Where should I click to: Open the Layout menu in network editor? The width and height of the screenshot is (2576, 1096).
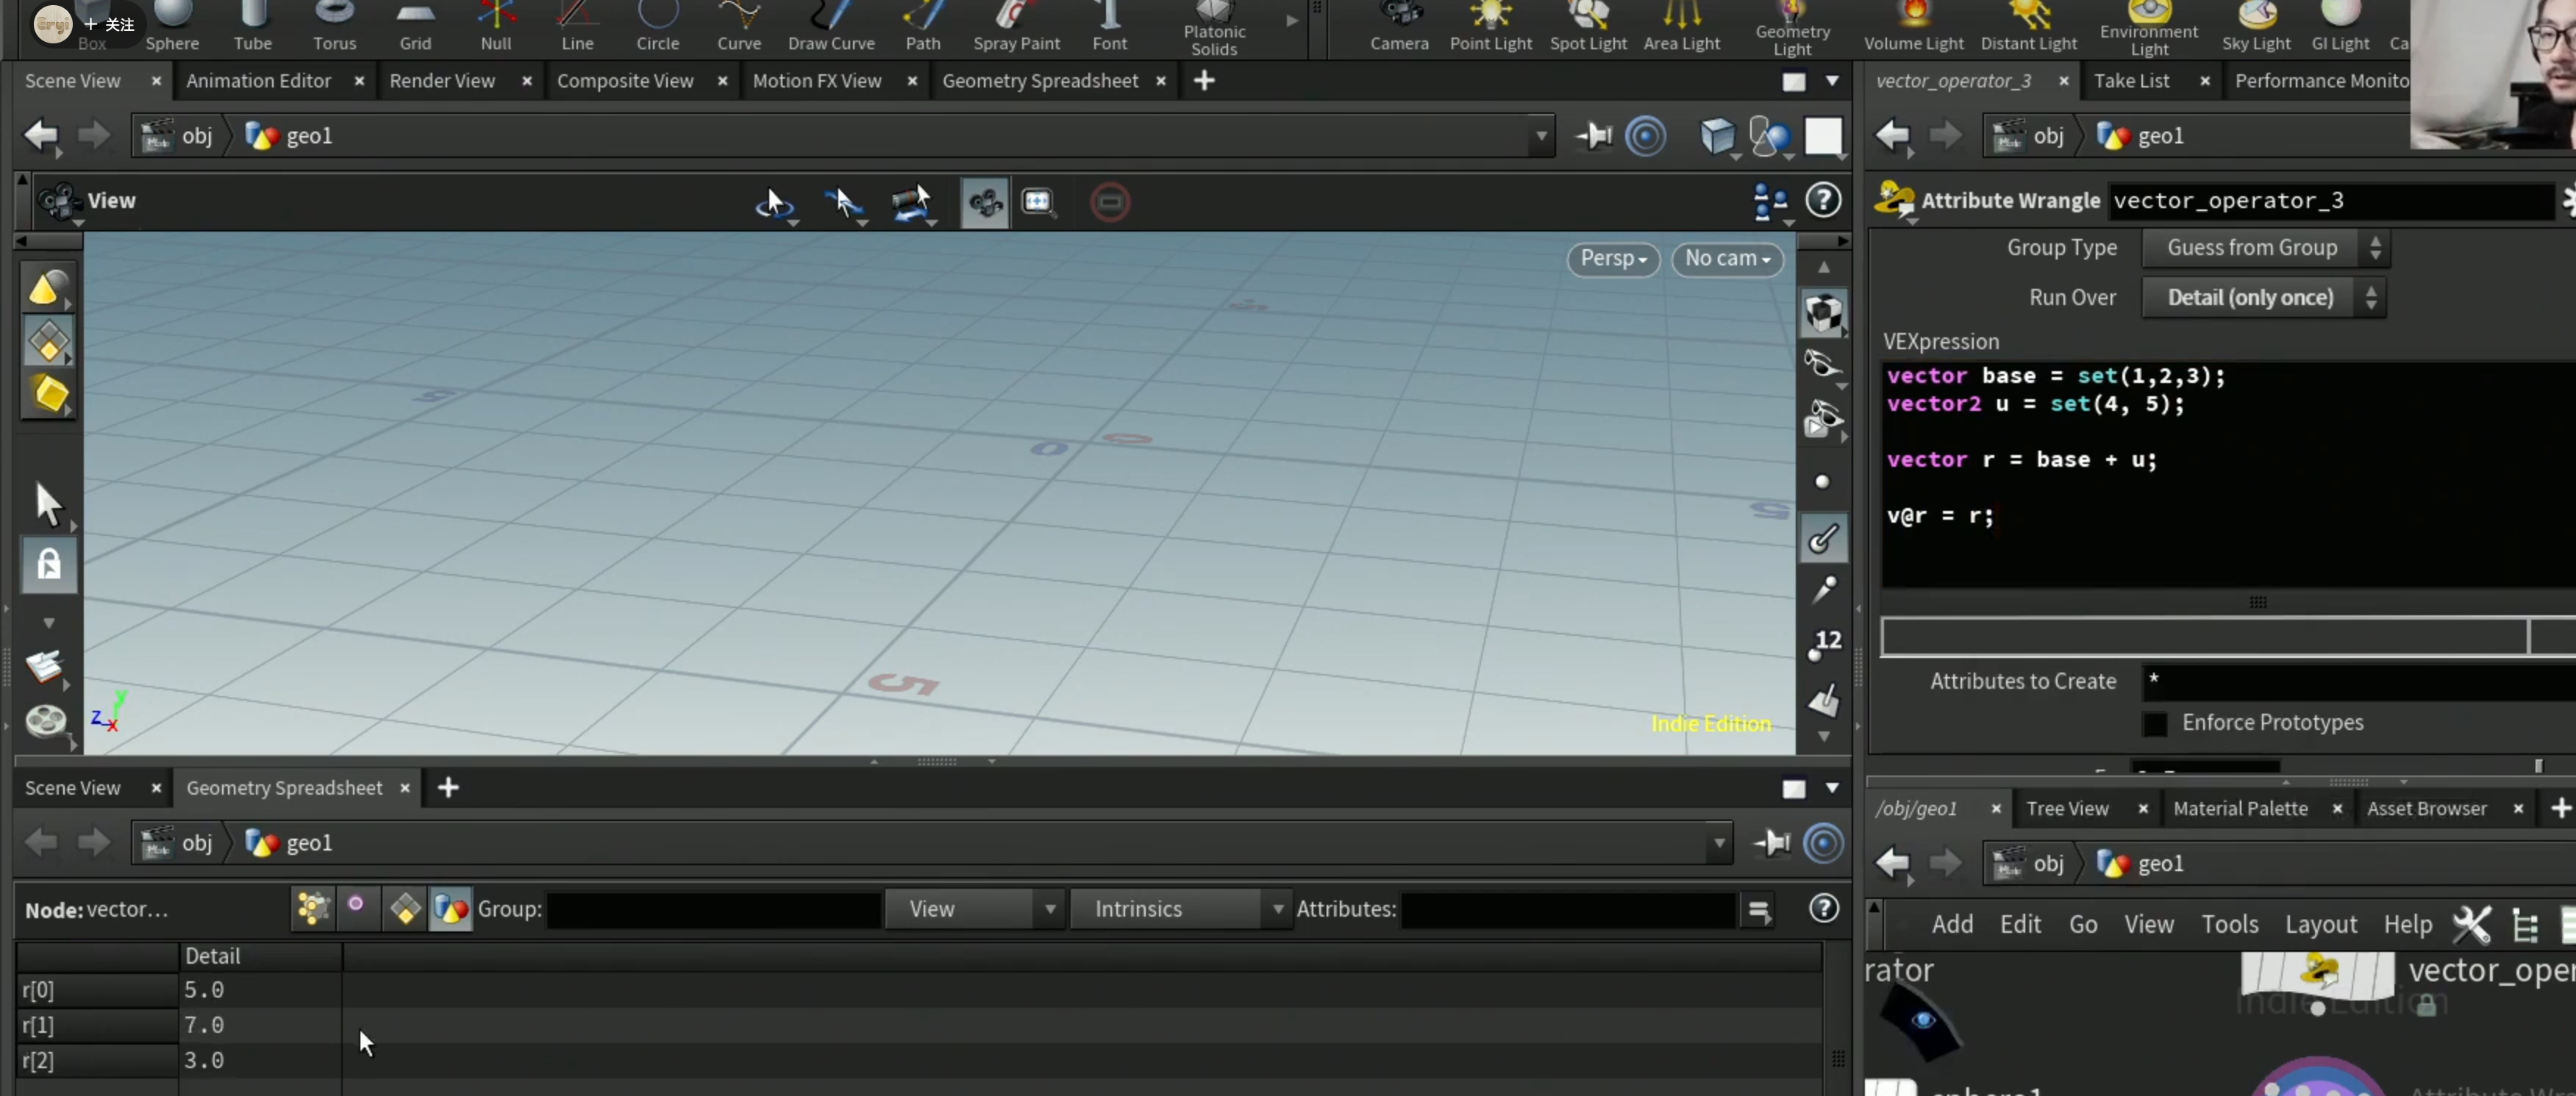pyautogui.click(x=2320, y=924)
